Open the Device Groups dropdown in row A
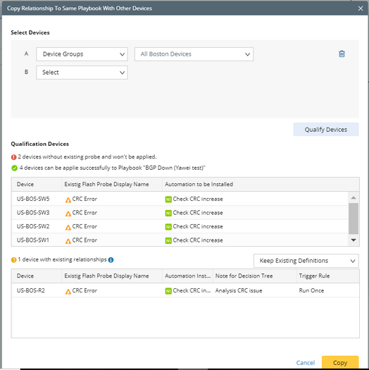Image resolution: width=369 pixels, height=370 pixels. [x=82, y=54]
